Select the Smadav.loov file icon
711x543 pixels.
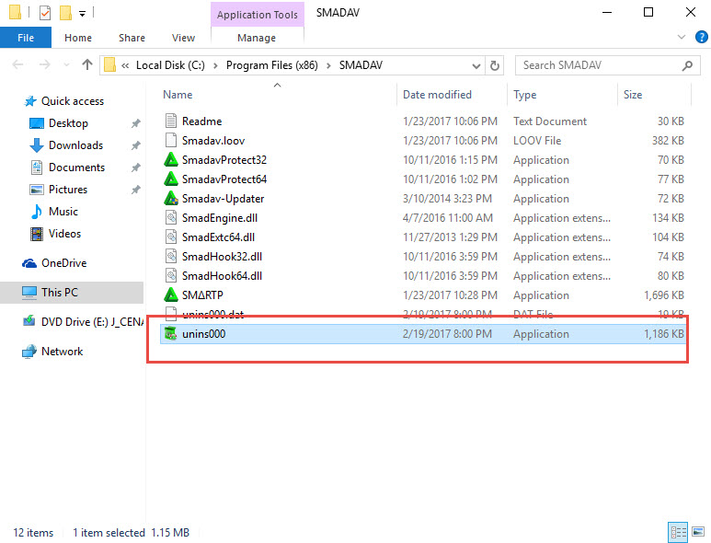tap(171, 140)
